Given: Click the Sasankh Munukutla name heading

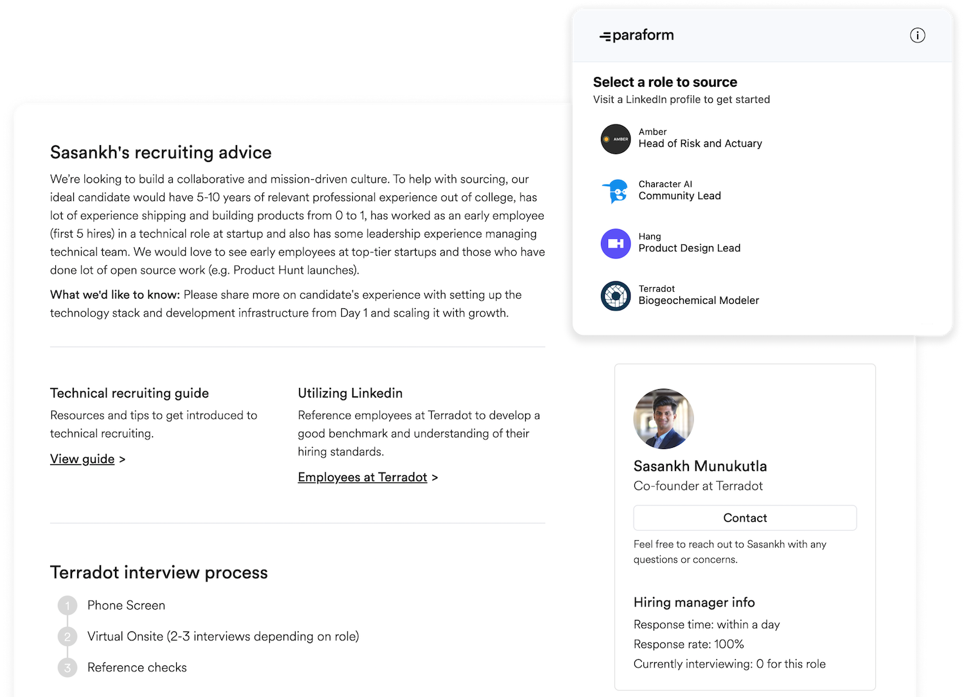Looking at the screenshot, I should tap(700, 466).
